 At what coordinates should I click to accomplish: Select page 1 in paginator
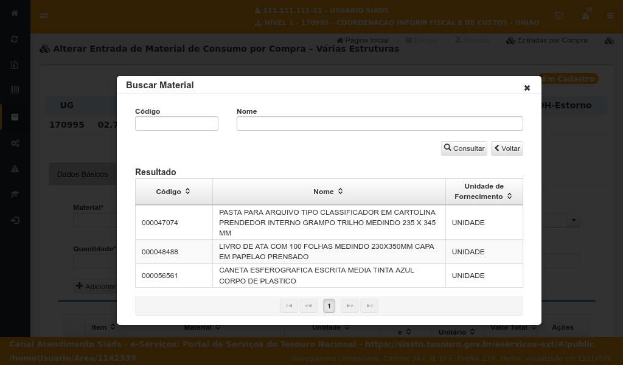click(329, 306)
